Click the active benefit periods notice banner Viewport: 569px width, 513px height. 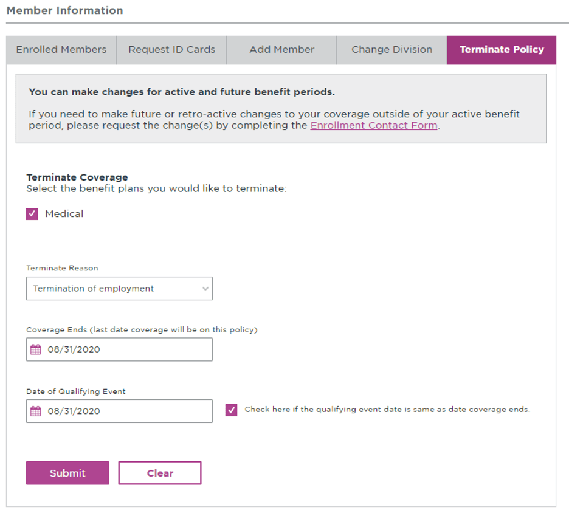[x=281, y=108]
